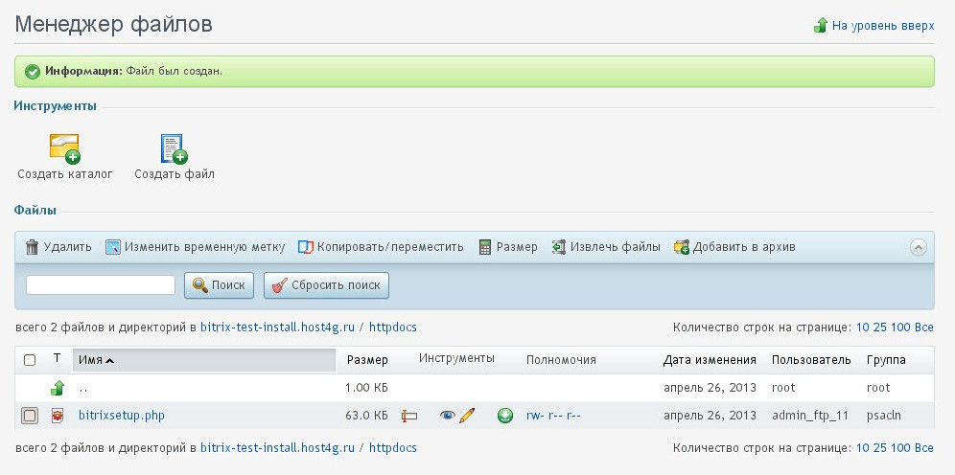Show 100 rows per page (bottom pager)
Viewport: 955px width, 475px height.
coord(900,448)
